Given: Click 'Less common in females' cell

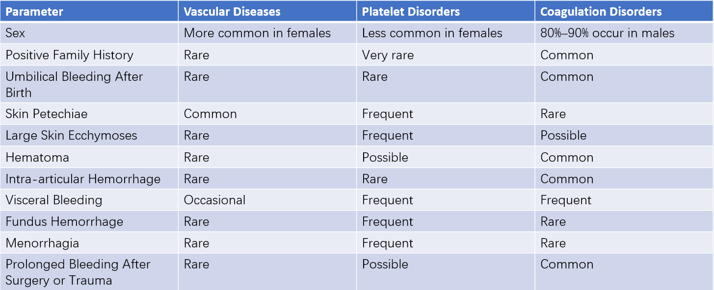Looking at the screenshot, I should pyautogui.click(x=446, y=33).
